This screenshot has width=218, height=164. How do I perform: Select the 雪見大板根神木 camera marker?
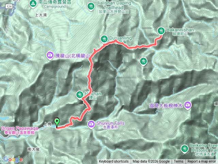coord(188,105)
